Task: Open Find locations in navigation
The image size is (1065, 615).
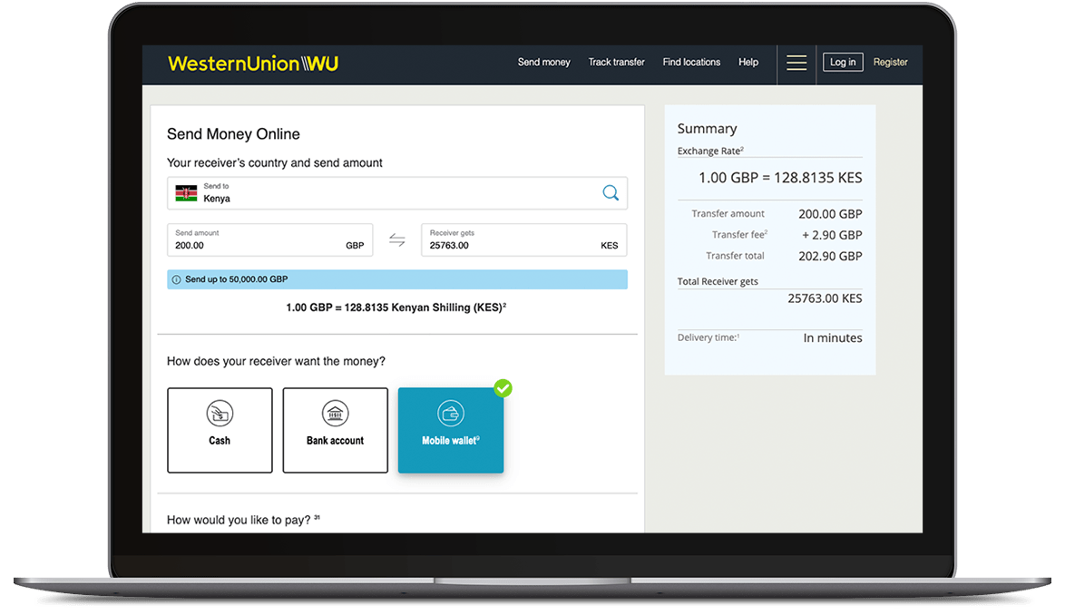Action: pos(691,63)
